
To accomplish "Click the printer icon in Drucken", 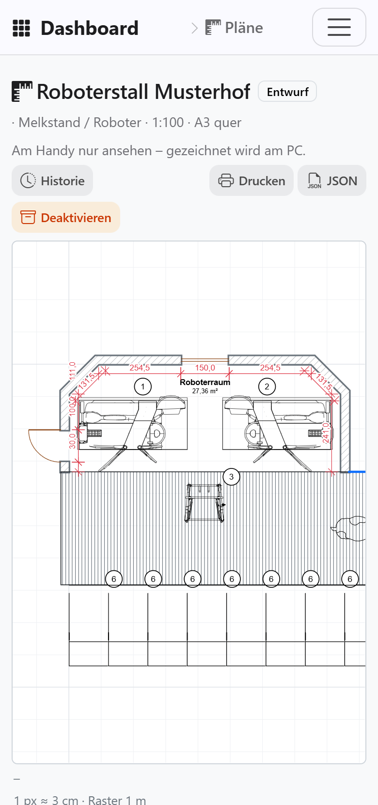I will 226,180.
